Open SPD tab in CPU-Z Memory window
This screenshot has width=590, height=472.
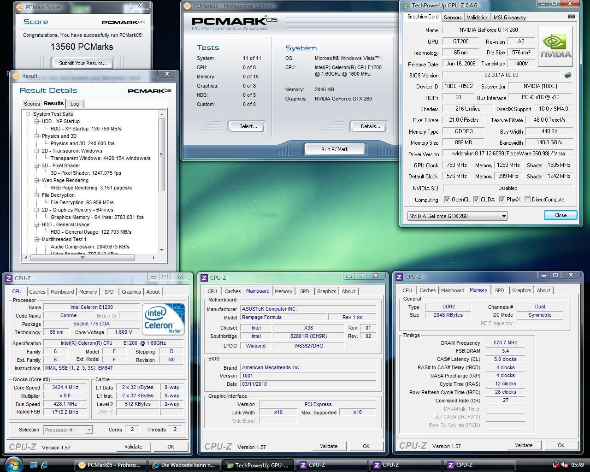[x=499, y=290]
